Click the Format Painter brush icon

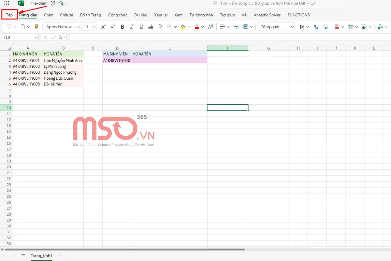(x=36, y=27)
